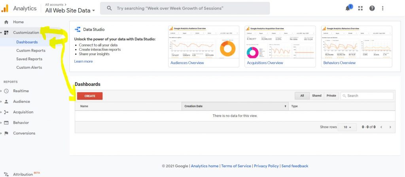Open Custom Reports in the sidebar
Viewport: 405px width, 177px height.
(x=31, y=51)
